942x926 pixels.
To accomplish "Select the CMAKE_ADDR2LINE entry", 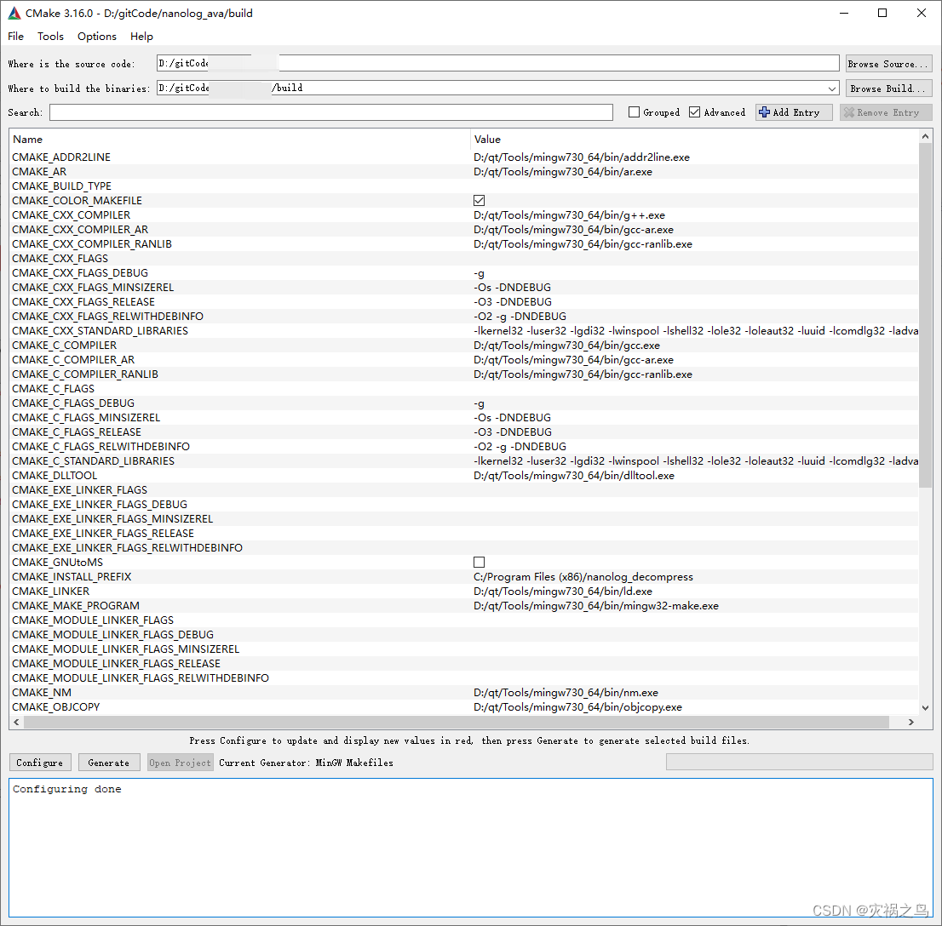I will tap(61, 157).
